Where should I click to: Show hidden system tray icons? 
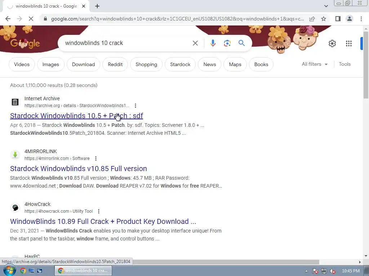tap(306, 271)
